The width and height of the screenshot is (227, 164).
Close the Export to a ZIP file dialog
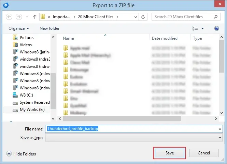pos(219,4)
